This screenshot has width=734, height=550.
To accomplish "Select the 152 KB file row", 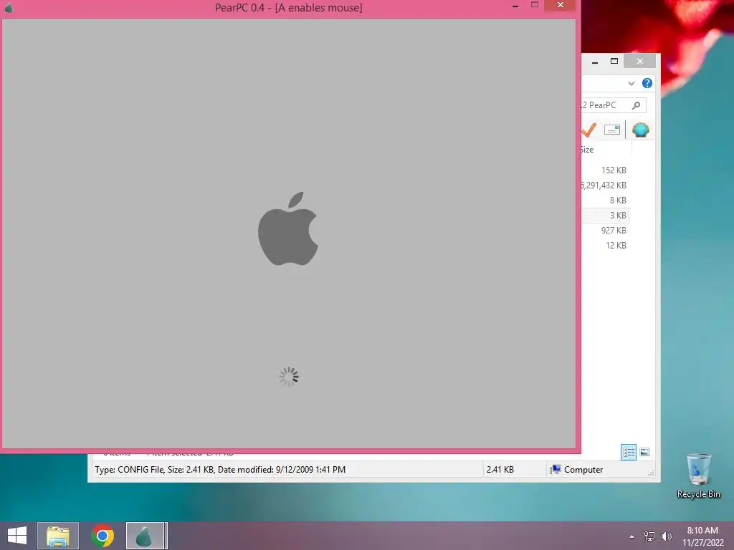I will 605,170.
